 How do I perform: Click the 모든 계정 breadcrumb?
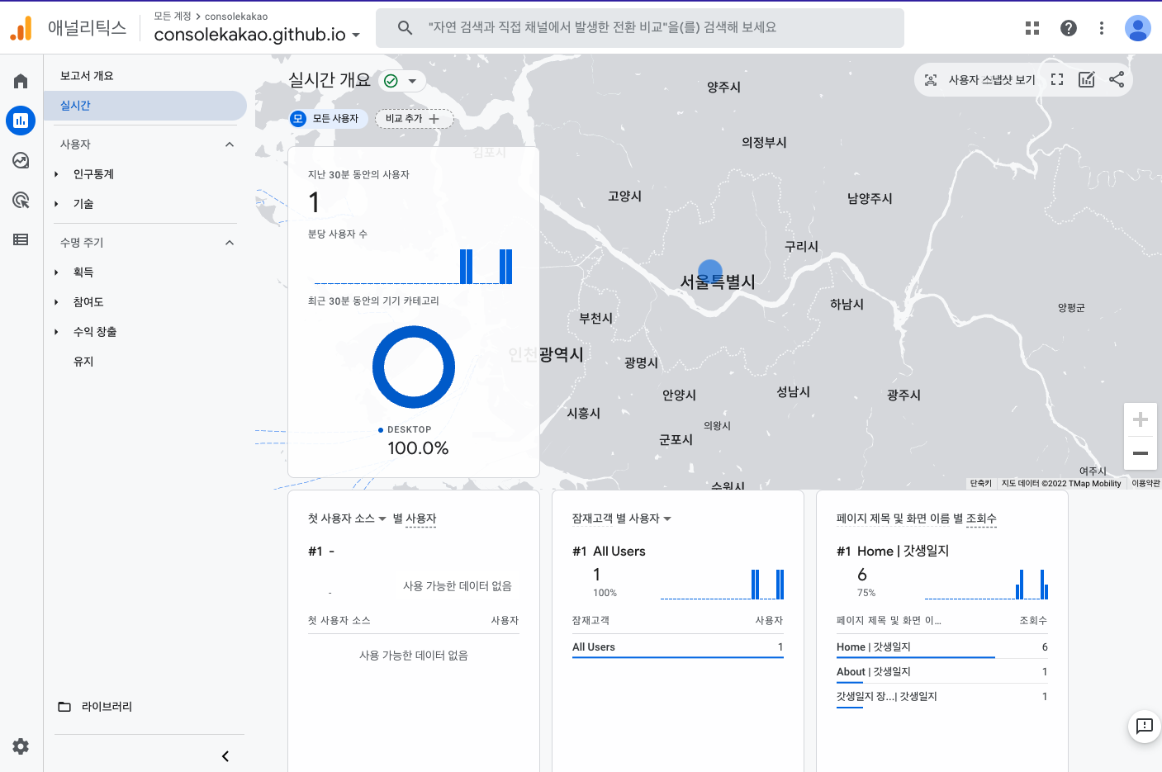[x=173, y=16]
